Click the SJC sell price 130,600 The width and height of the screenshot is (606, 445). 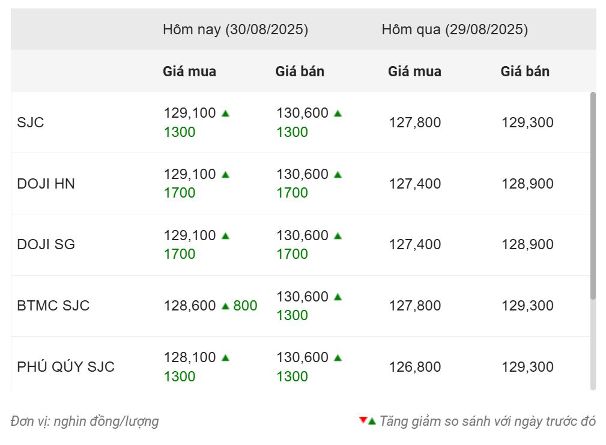click(x=302, y=113)
